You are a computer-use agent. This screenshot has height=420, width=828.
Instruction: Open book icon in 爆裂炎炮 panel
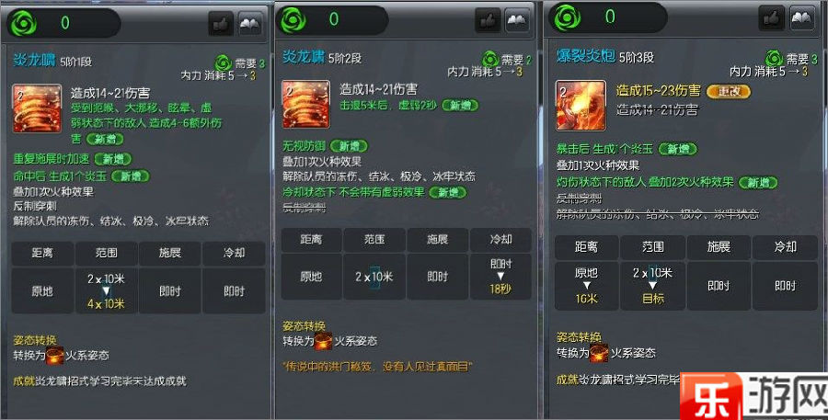pos(801,17)
